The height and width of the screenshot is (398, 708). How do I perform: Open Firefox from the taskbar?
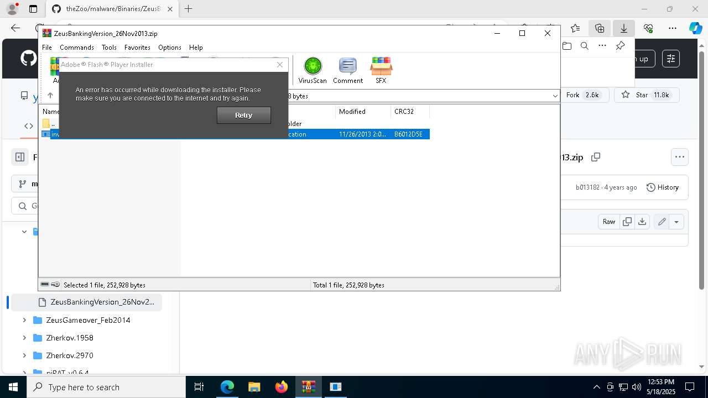(x=282, y=387)
